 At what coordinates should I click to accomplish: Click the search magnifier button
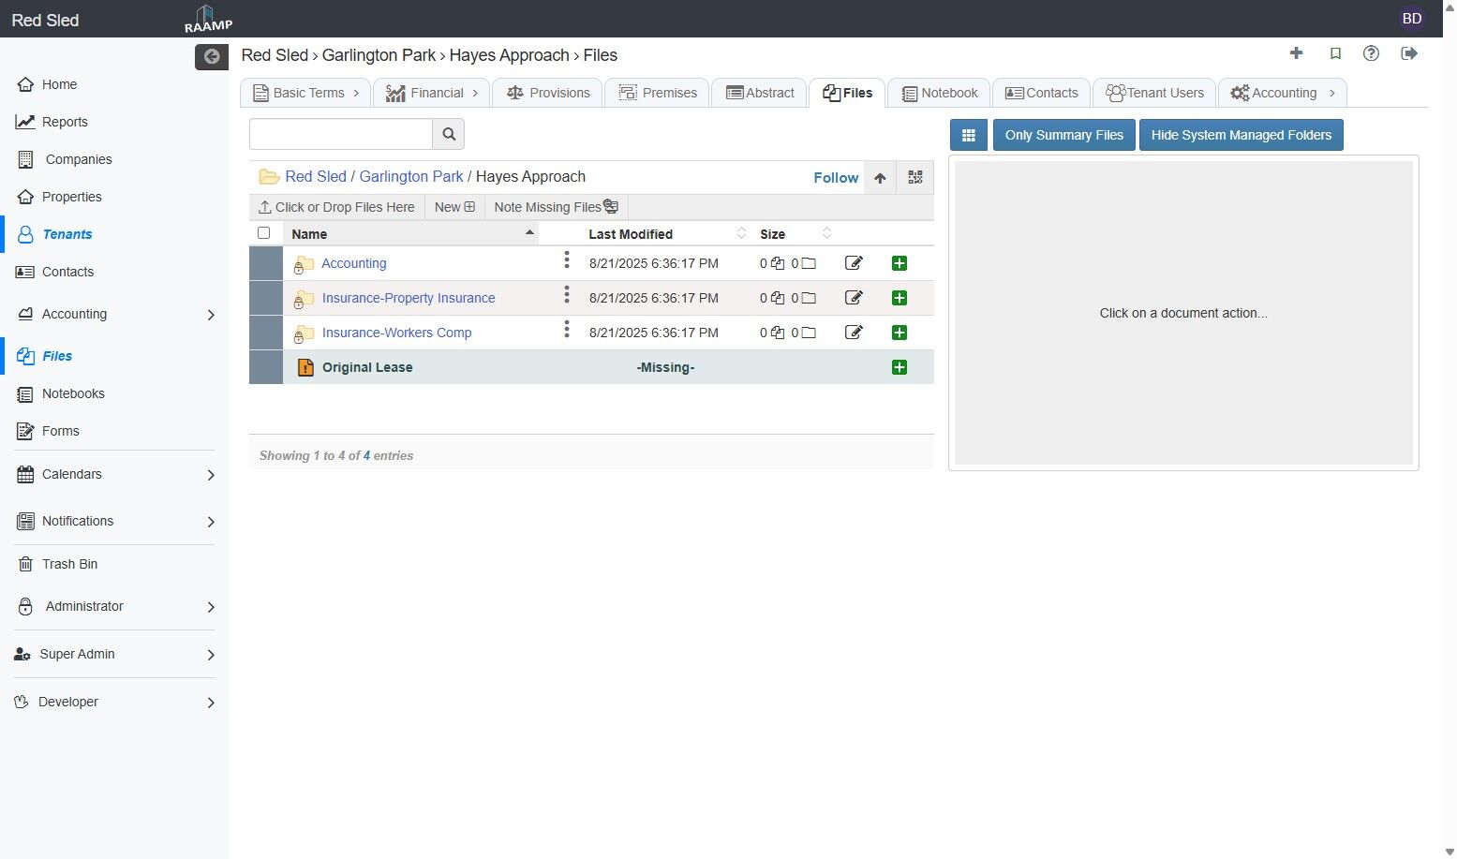click(x=449, y=134)
